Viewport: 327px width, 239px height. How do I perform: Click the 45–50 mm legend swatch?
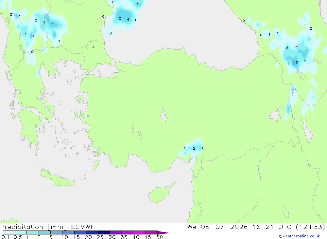tap(152, 232)
